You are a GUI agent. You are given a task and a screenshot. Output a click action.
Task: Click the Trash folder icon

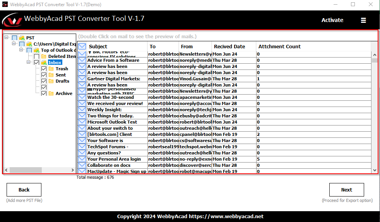coord(51,69)
